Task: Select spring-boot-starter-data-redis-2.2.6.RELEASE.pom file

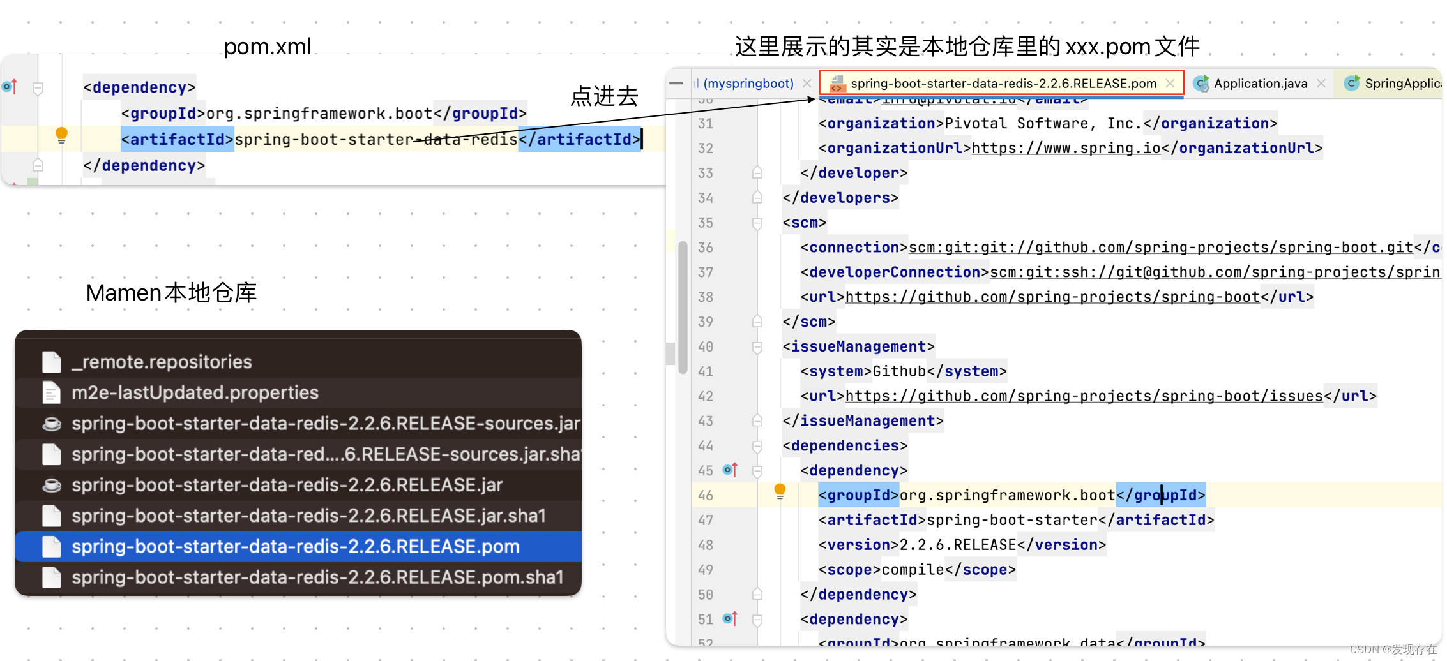Action: tap(298, 547)
